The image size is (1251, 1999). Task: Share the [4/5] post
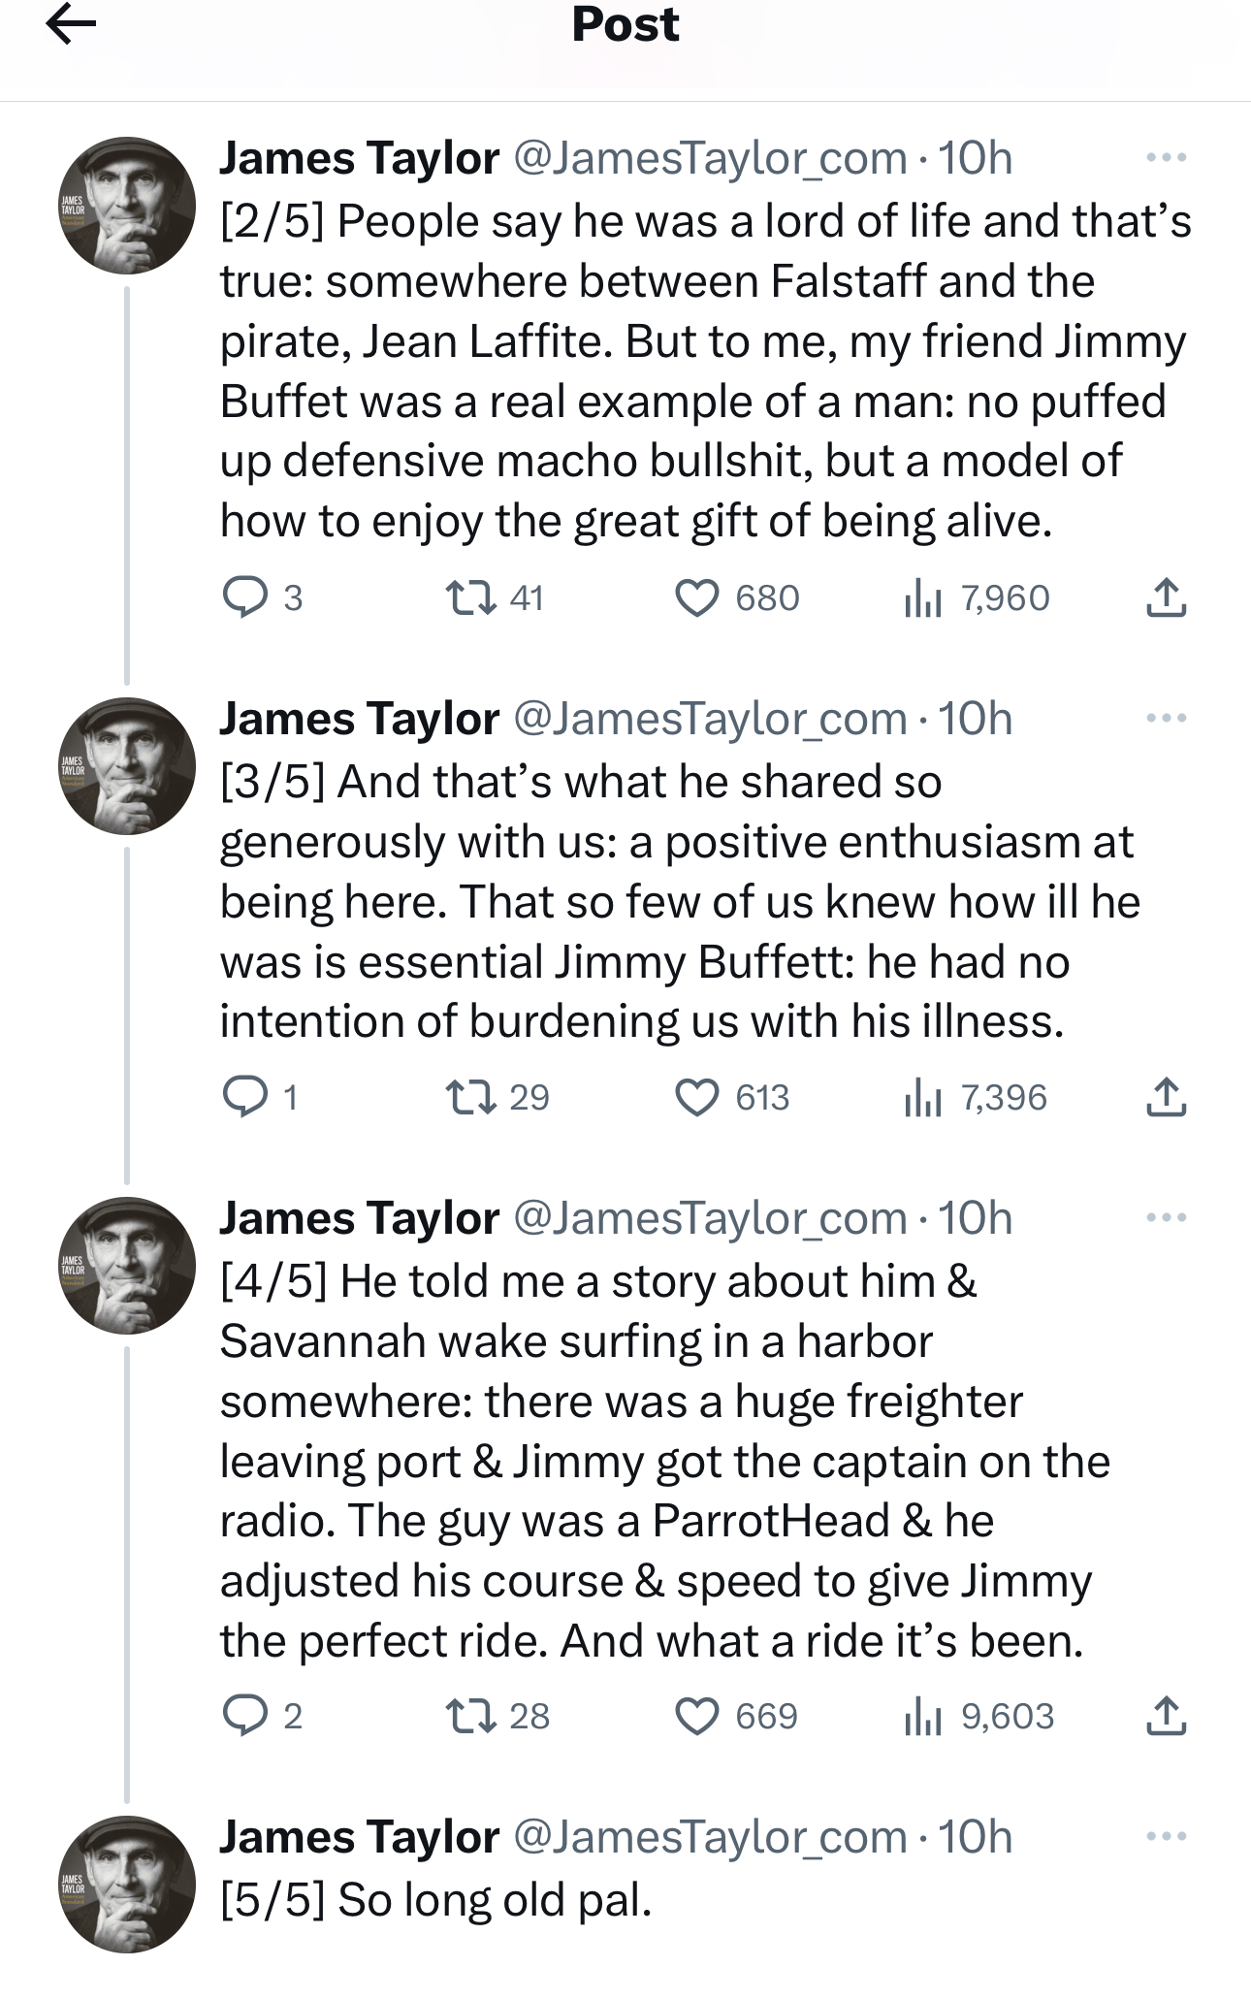pos(1166,1716)
